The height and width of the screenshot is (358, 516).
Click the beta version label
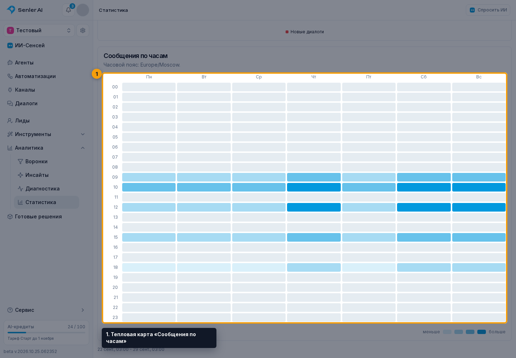coord(30,352)
